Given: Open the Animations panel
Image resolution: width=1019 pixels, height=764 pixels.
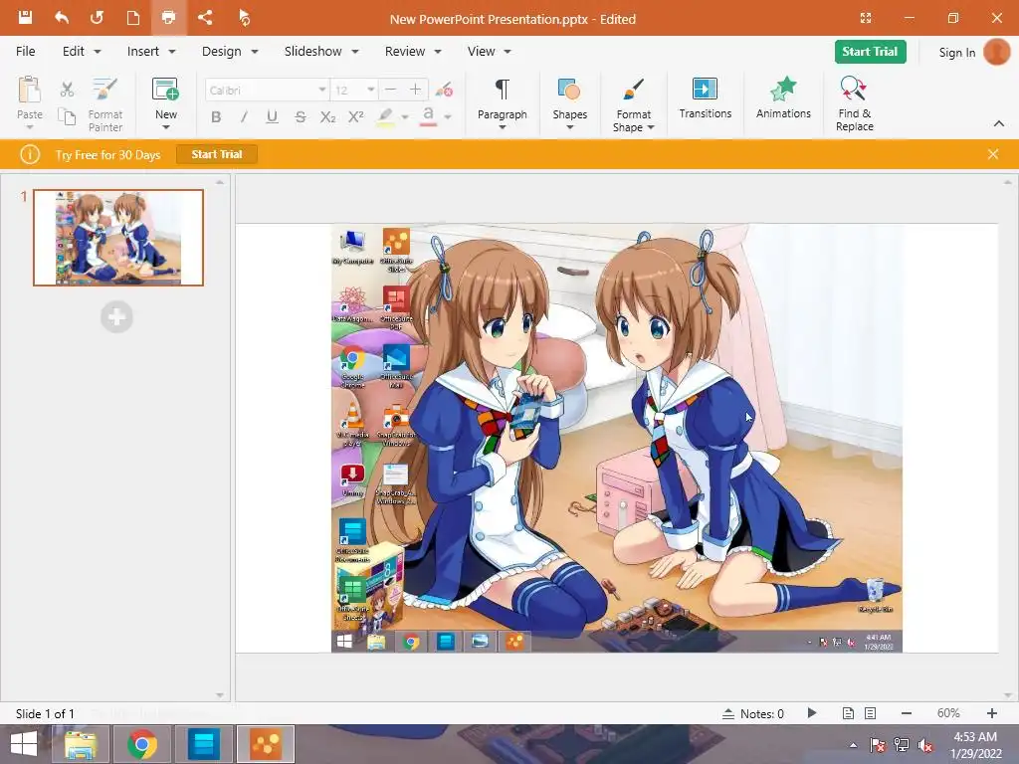Looking at the screenshot, I should (x=783, y=98).
